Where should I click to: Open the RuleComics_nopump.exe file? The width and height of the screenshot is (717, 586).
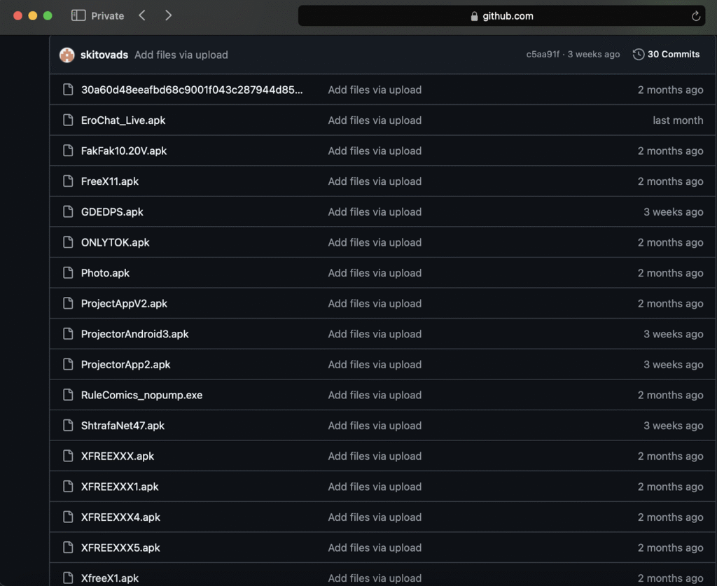(141, 395)
